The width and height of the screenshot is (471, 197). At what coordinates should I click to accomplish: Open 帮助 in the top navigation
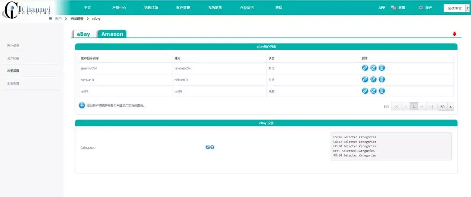(279, 8)
